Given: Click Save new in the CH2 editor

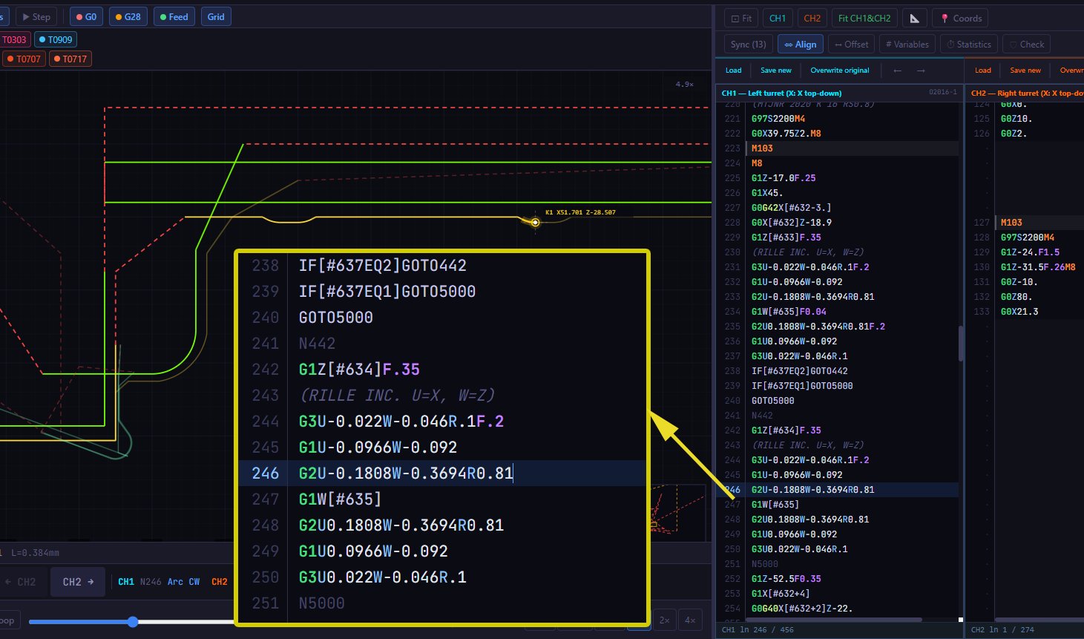Looking at the screenshot, I should [x=1025, y=71].
